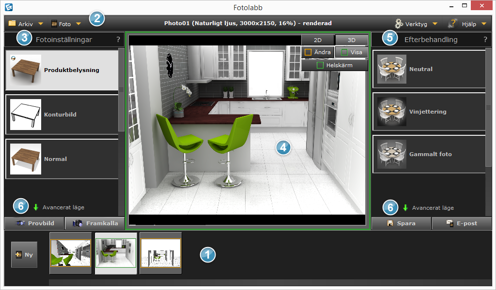The width and height of the screenshot is (496, 290).
Task: Toggle the Ändra checkbox
Action: (x=308, y=52)
